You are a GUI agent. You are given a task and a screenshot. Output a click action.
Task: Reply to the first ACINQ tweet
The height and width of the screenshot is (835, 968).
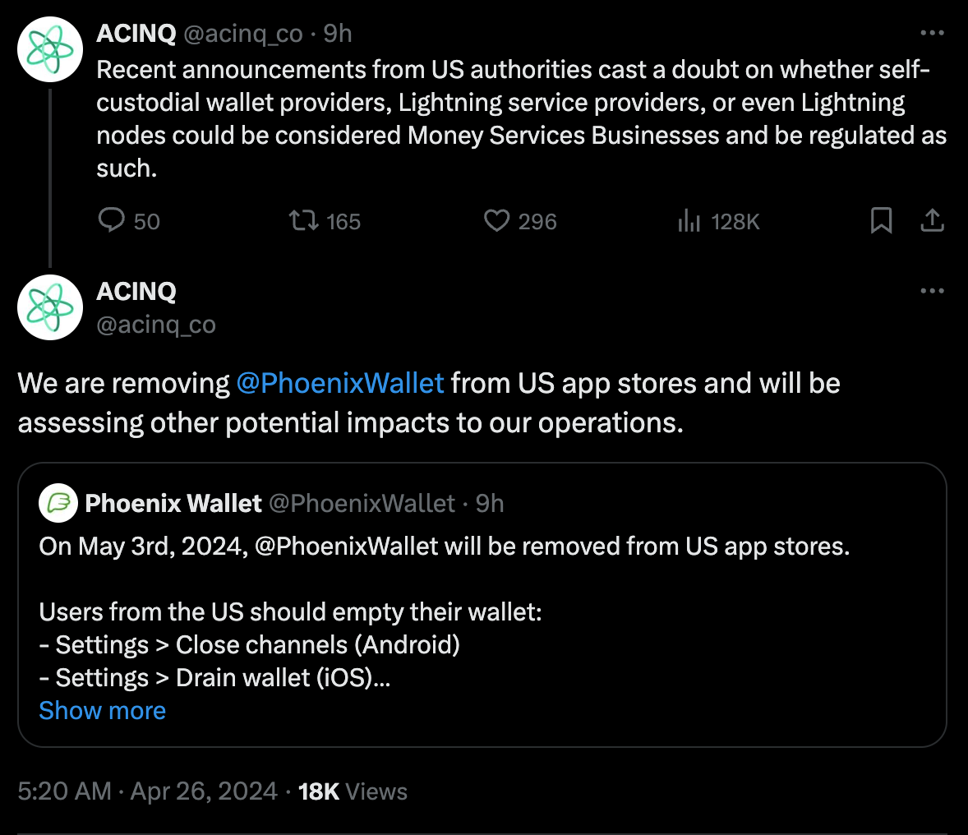point(112,221)
